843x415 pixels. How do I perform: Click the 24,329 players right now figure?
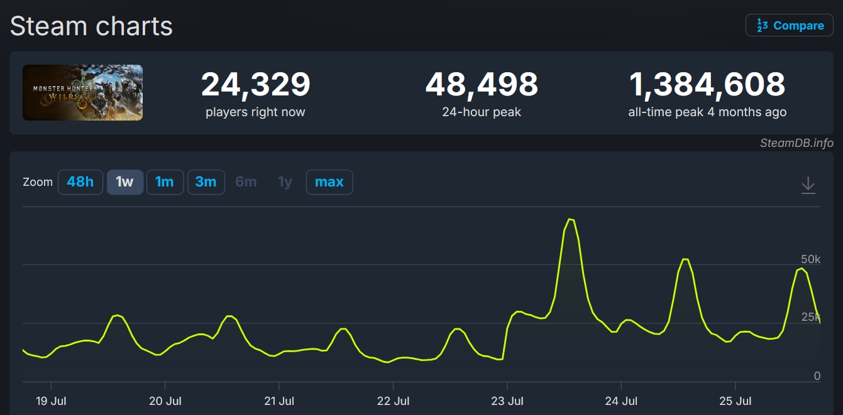click(256, 84)
